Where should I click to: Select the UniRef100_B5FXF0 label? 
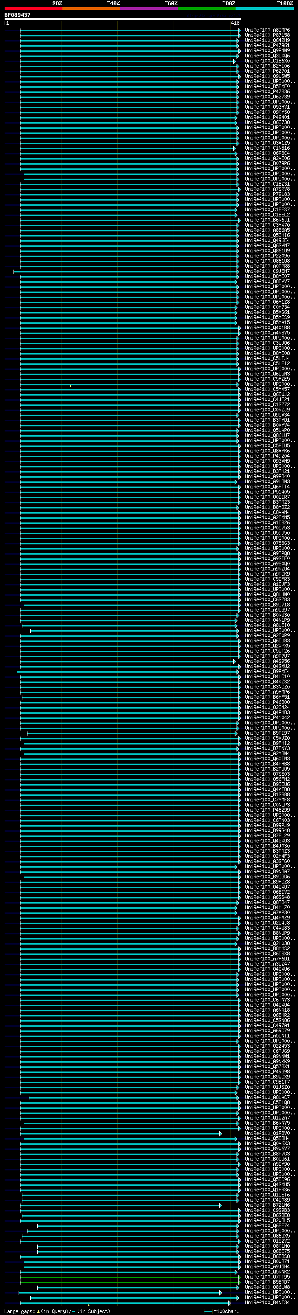pyautogui.click(x=267, y=86)
